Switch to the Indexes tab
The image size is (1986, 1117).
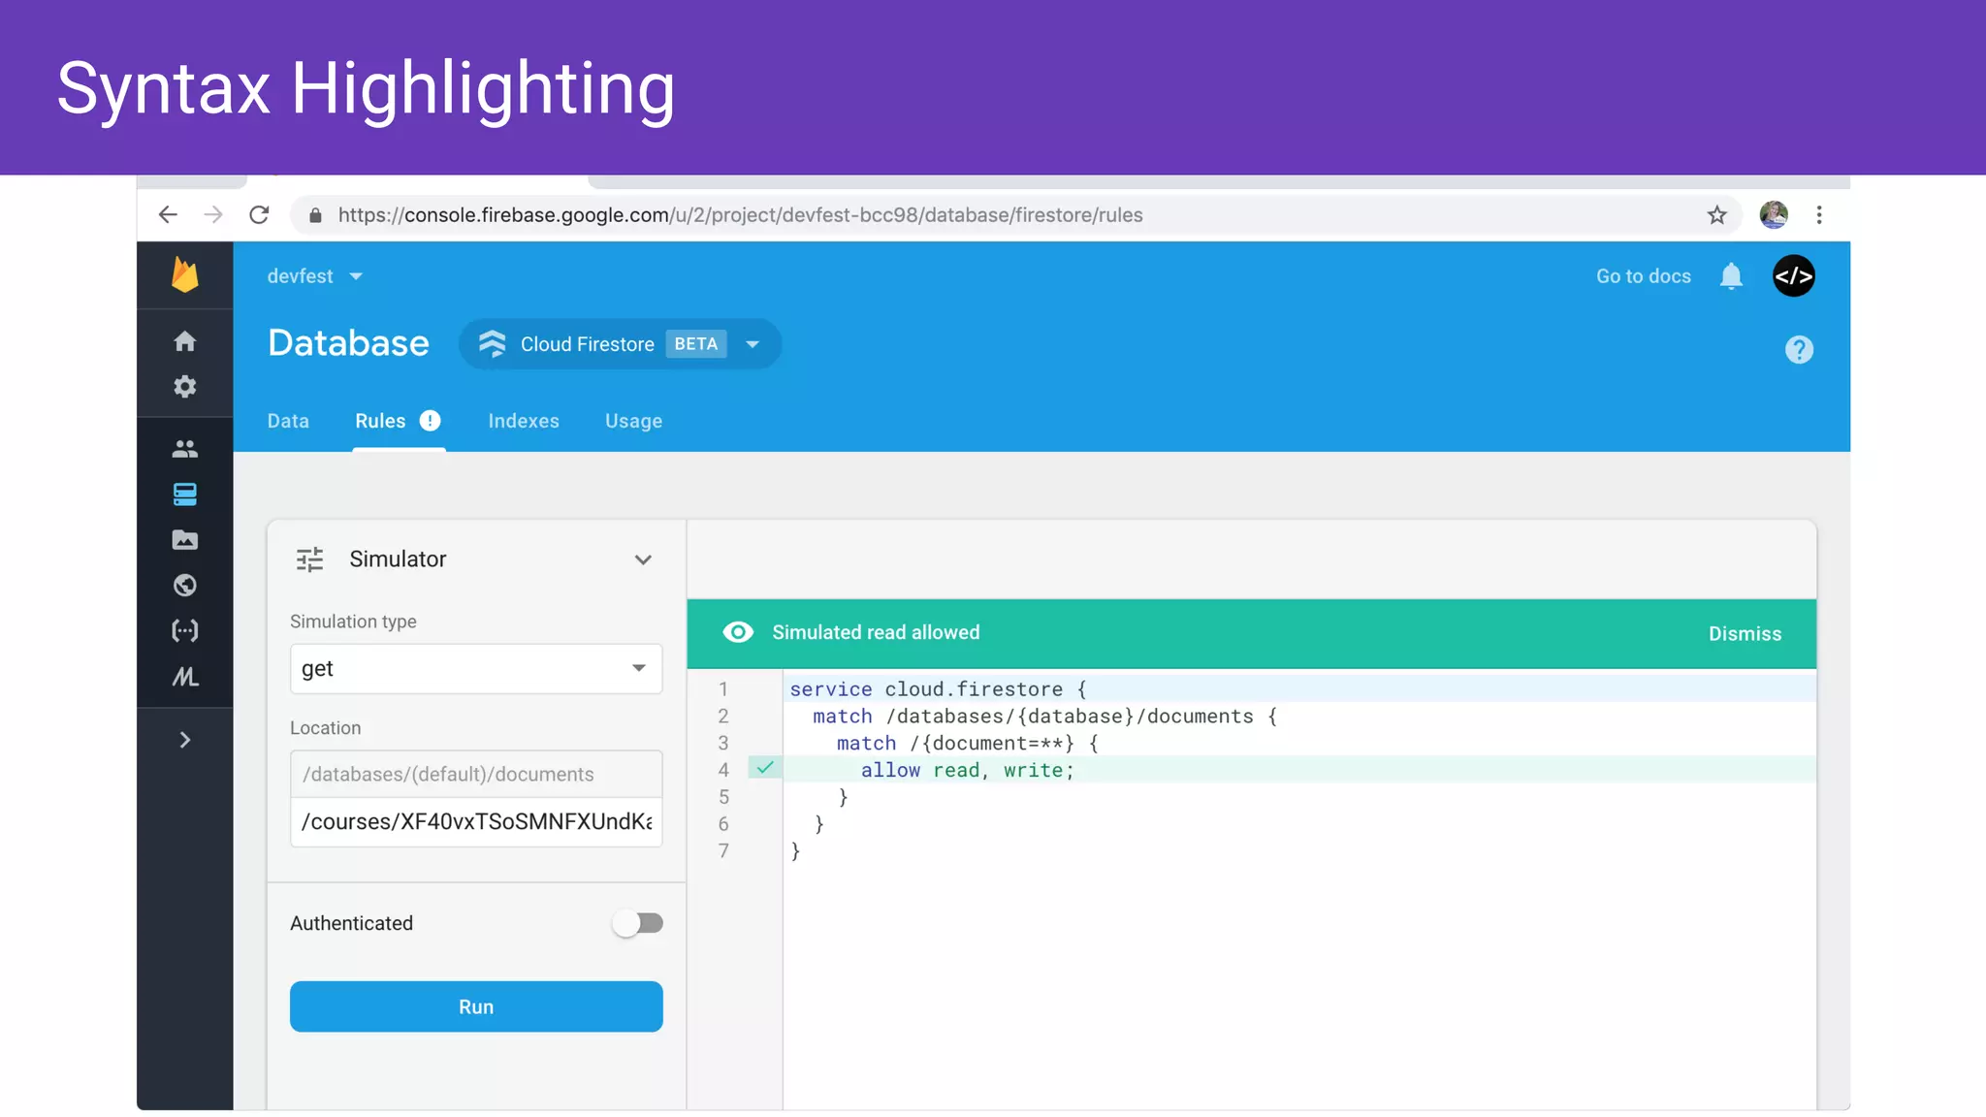point(524,421)
